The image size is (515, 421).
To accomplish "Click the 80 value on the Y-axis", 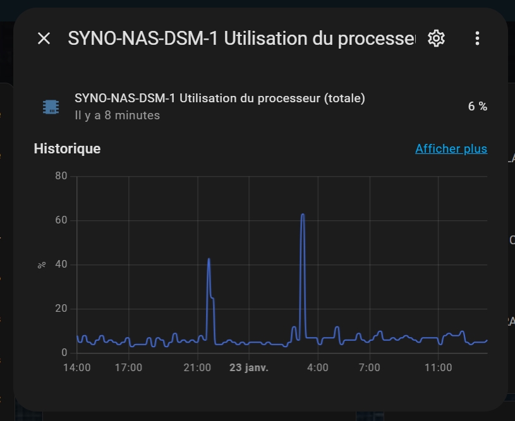I will tap(61, 176).
